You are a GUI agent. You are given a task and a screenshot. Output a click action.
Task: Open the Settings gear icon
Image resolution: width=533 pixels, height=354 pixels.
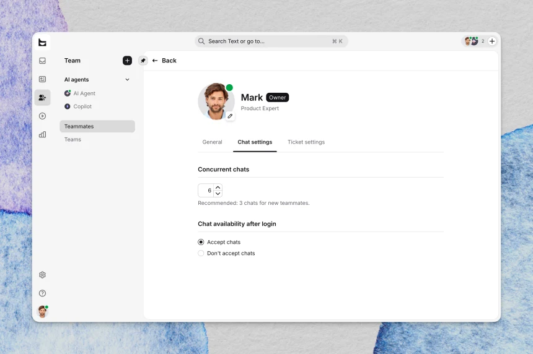pos(43,275)
